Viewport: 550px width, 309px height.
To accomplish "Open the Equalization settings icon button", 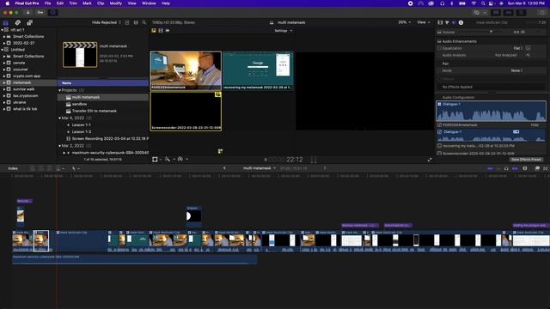I will 528,48.
